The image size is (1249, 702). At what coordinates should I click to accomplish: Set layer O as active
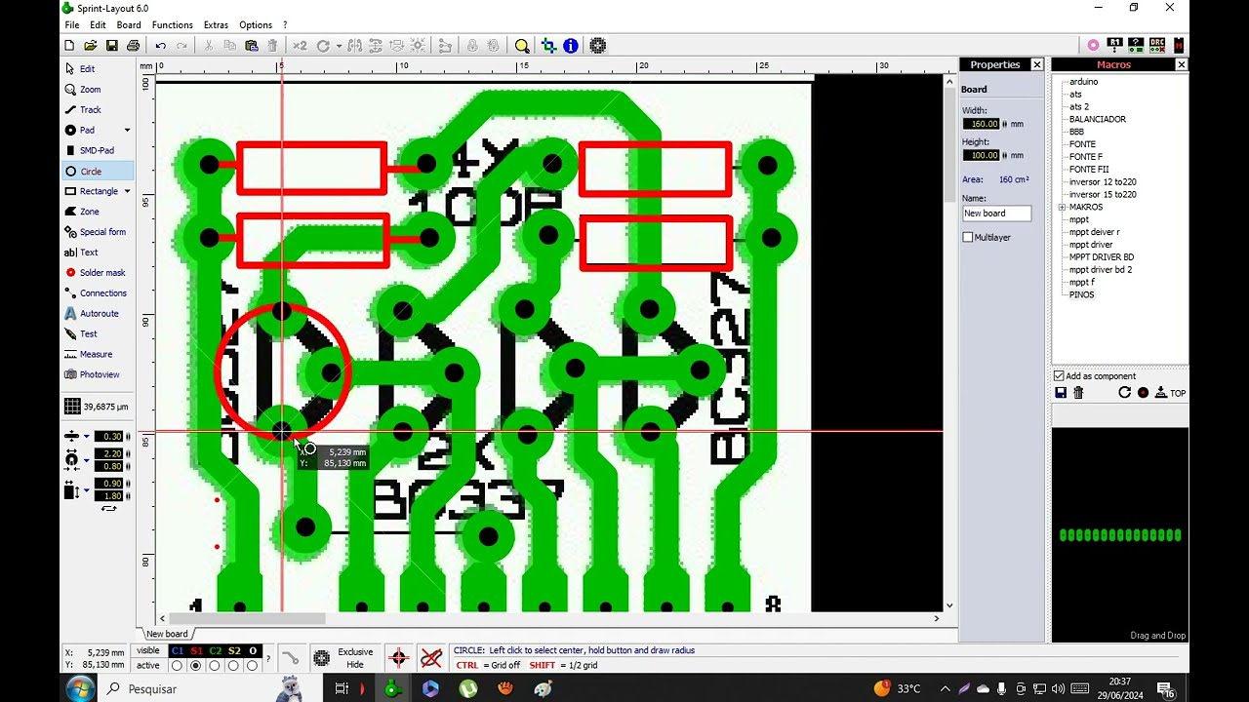(x=252, y=666)
